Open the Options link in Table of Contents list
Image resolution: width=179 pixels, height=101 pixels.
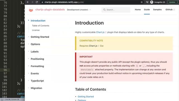coord(82,100)
